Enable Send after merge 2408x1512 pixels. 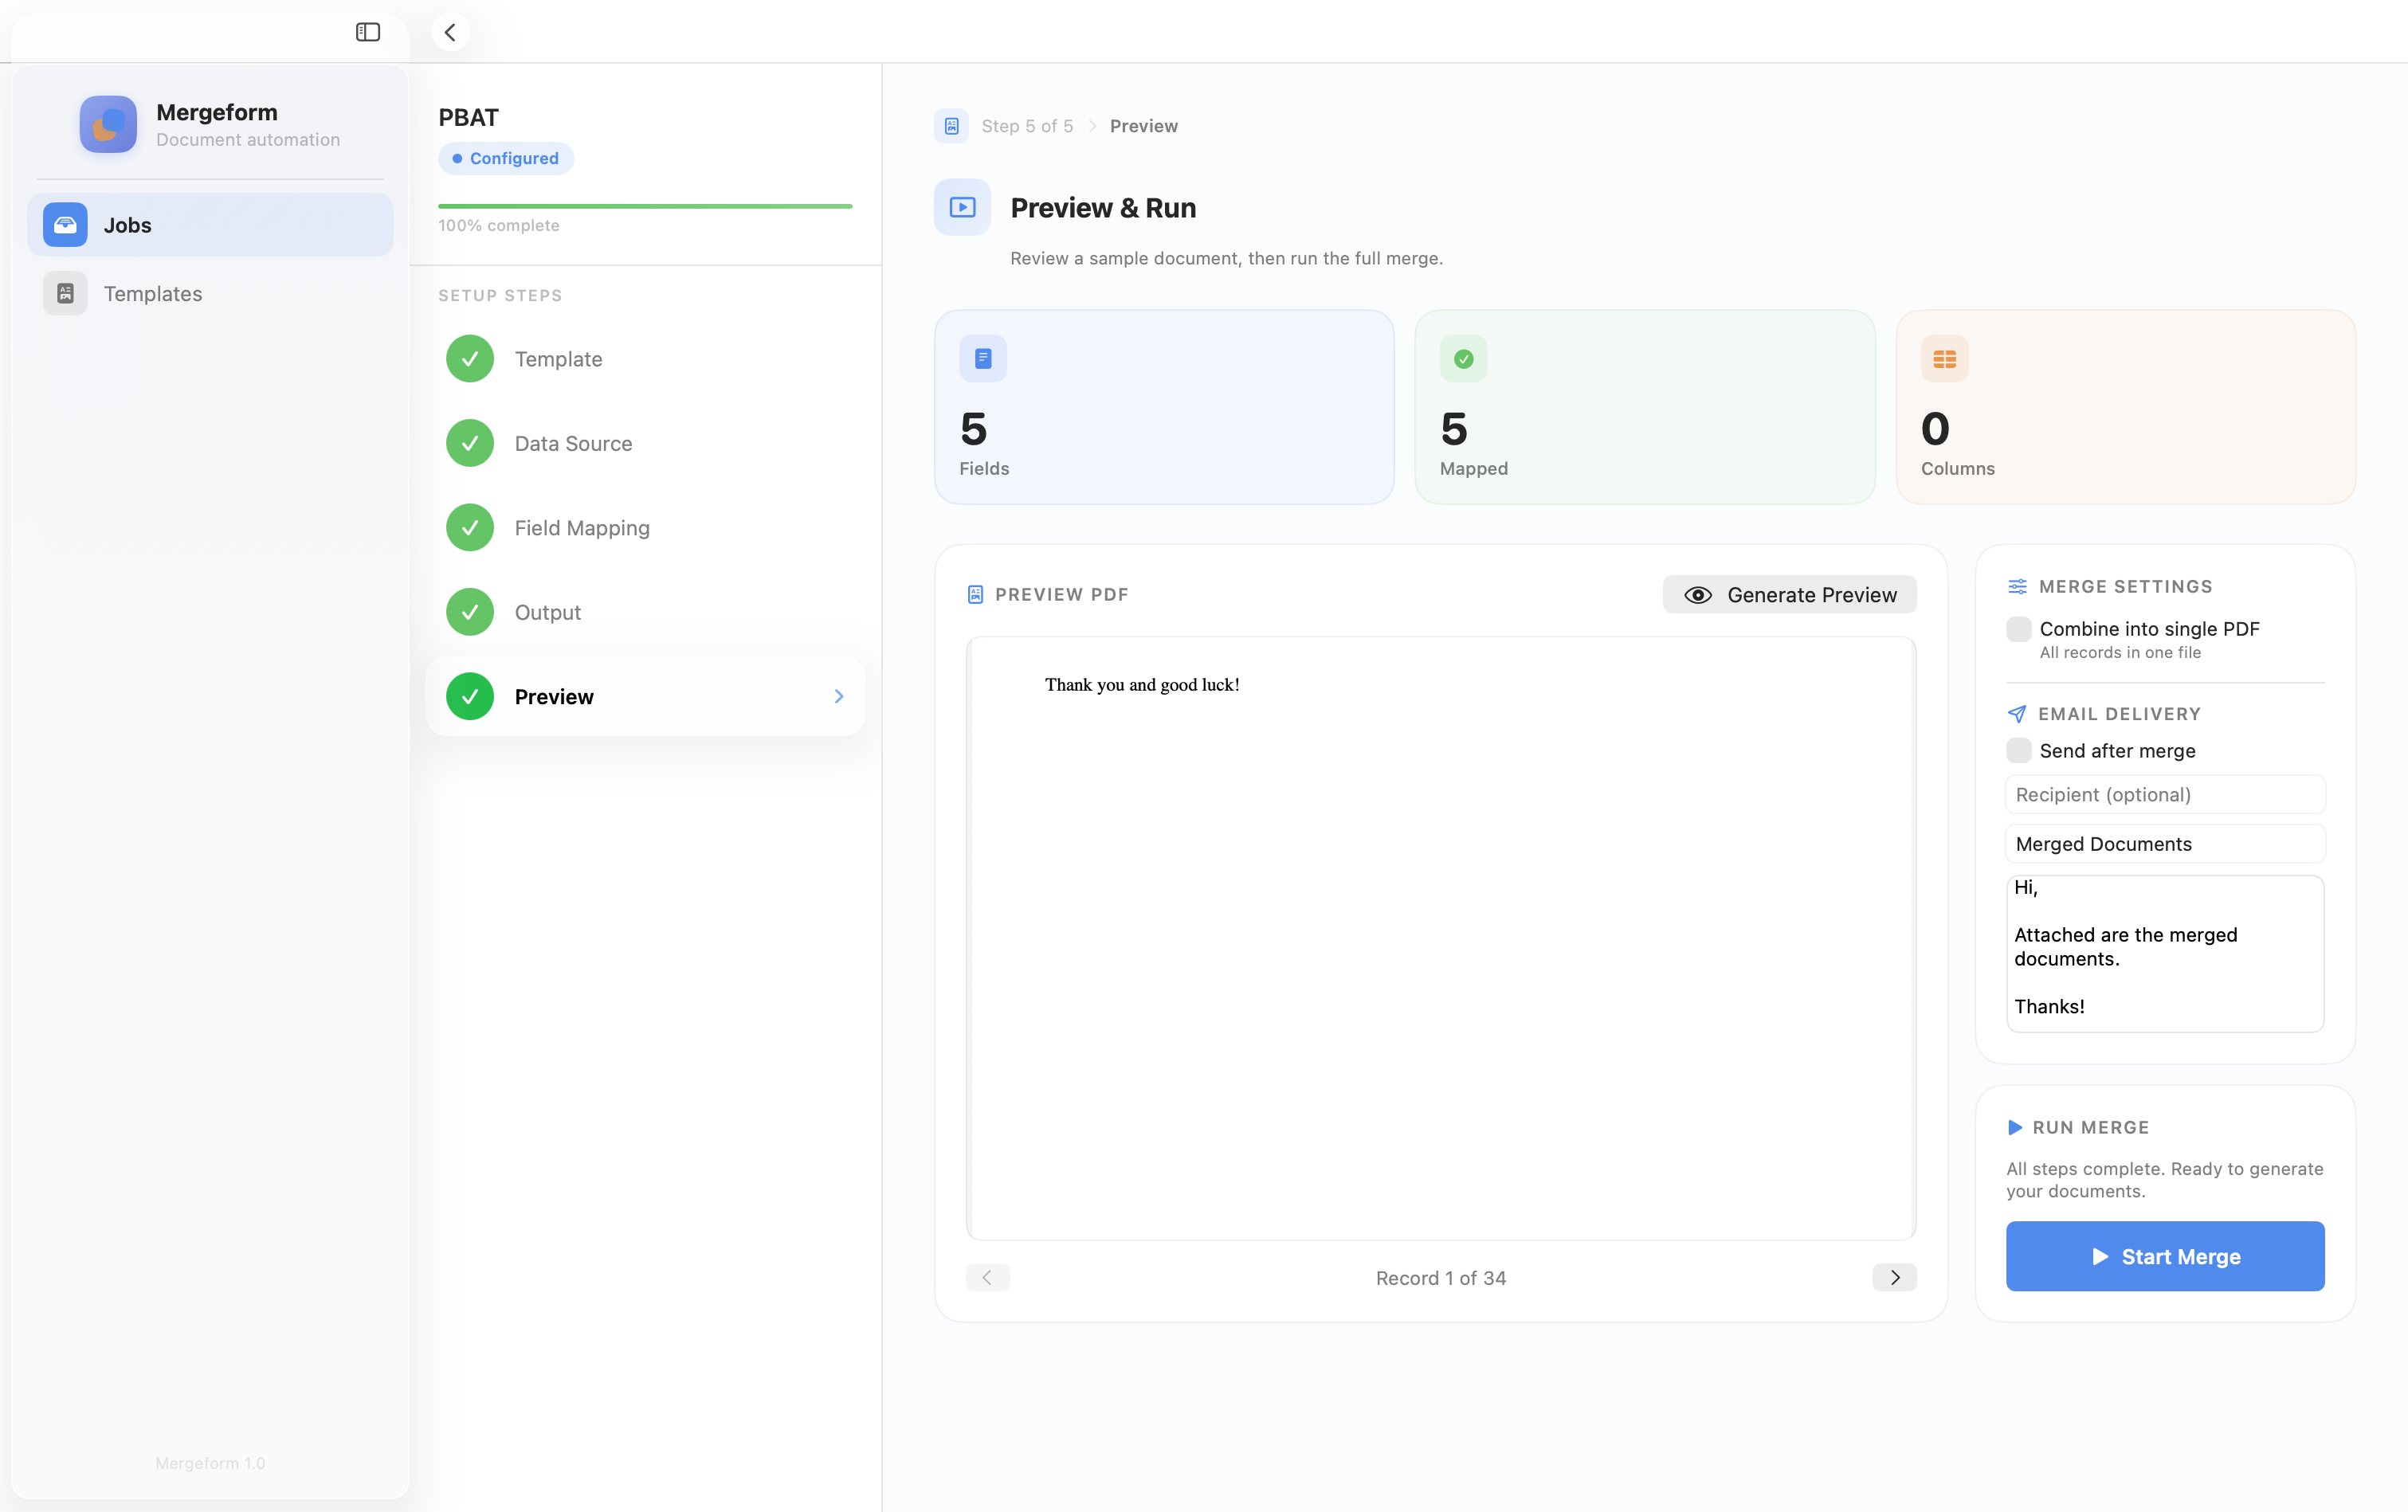coord(2019,750)
